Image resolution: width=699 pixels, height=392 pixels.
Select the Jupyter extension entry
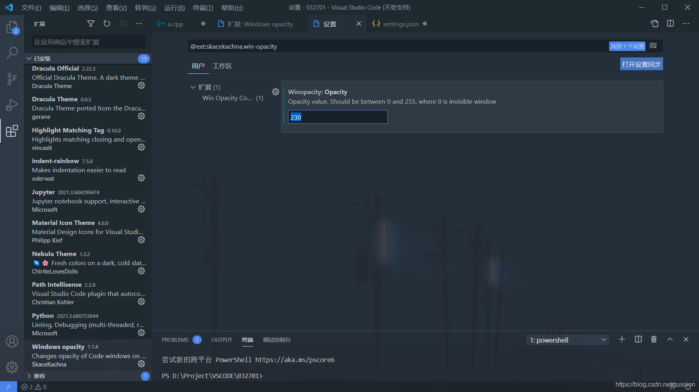pos(88,201)
